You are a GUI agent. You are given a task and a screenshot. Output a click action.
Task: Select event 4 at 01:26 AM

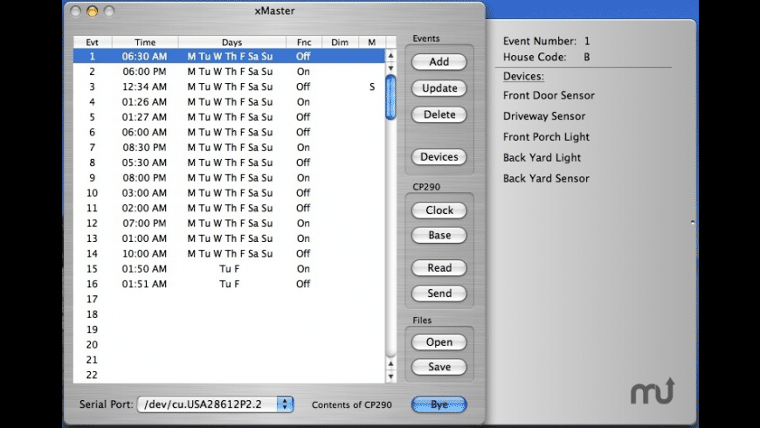(229, 102)
